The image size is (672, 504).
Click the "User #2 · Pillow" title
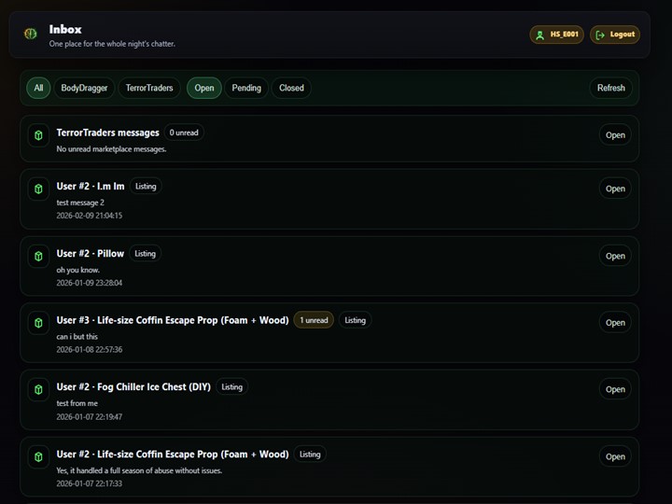coord(90,254)
